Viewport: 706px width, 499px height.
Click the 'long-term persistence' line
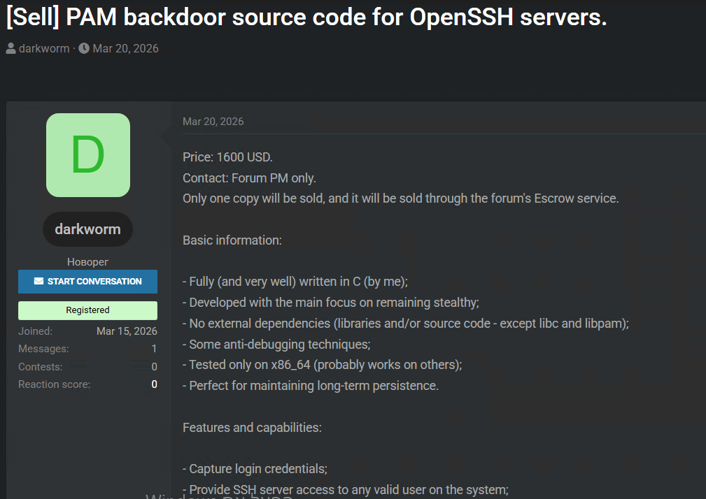click(x=311, y=385)
